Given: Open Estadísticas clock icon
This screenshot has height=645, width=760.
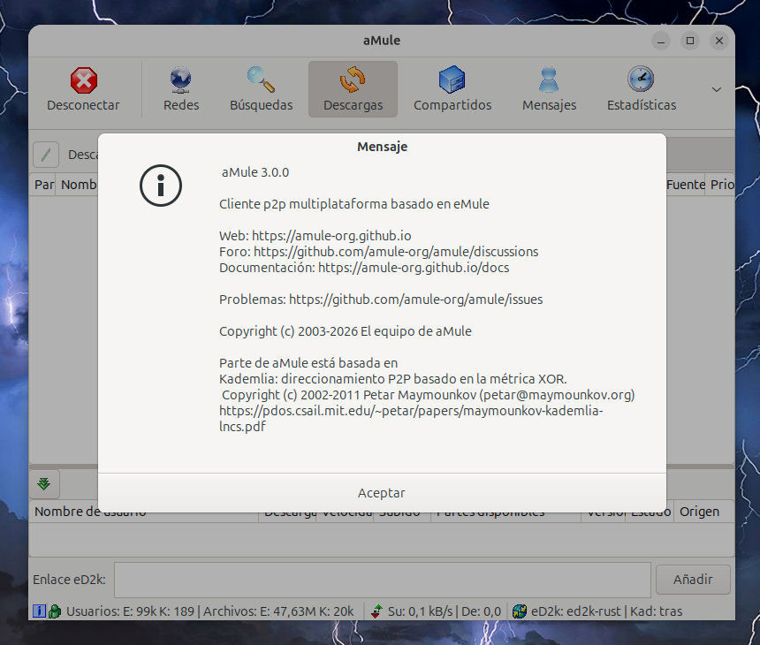Looking at the screenshot, I should 641,79.
